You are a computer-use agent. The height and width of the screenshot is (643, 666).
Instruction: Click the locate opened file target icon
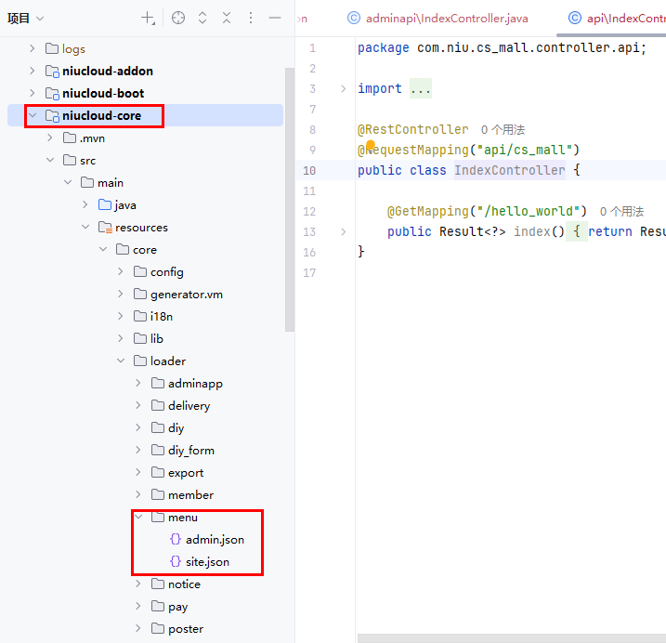pyautogui.click(x=178, y=18)
